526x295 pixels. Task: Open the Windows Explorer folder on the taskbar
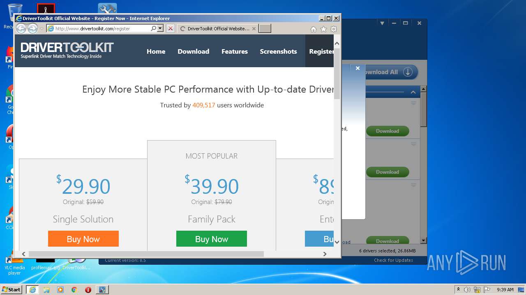[x=46, y=290]
